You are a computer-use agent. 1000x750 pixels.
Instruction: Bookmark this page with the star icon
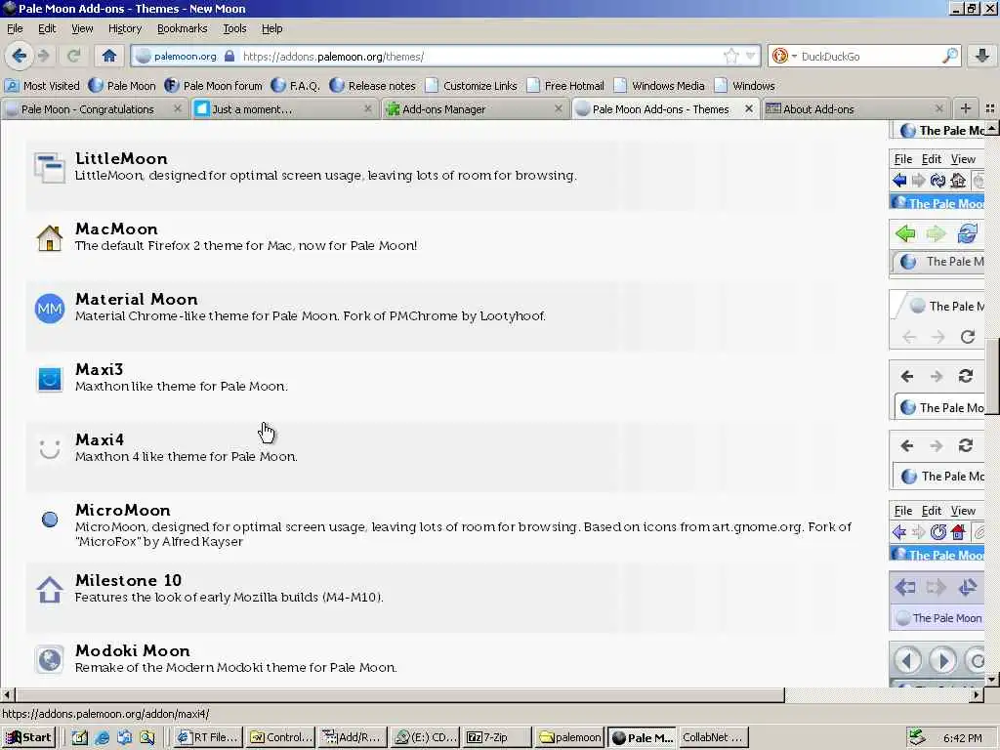[730, 56]
